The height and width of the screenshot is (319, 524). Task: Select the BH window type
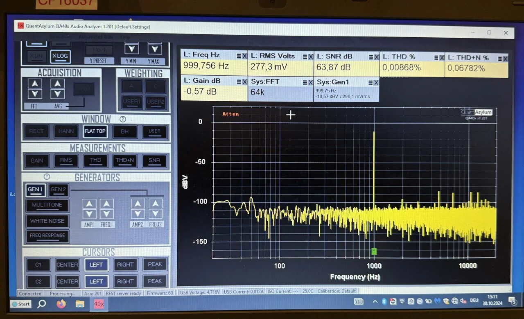point(124,131)
